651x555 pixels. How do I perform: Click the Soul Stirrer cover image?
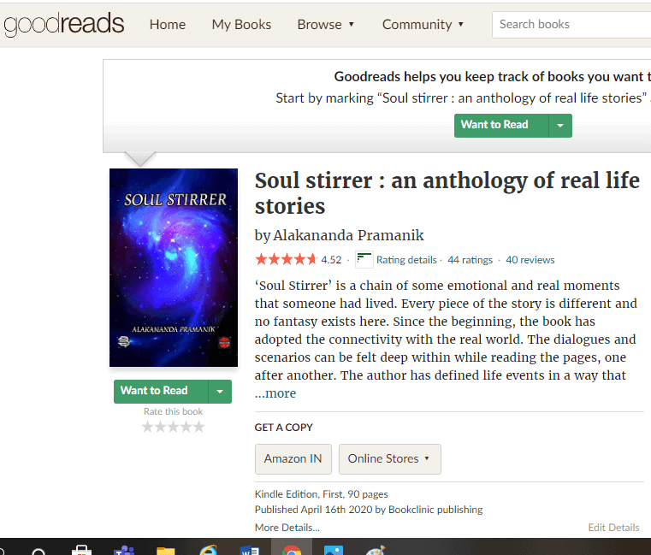pyautogui.click(x=174, y=268)
